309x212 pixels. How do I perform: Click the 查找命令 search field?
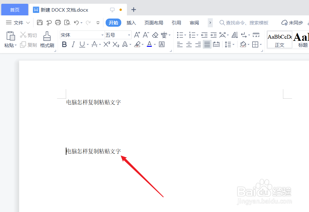point(244,22)
